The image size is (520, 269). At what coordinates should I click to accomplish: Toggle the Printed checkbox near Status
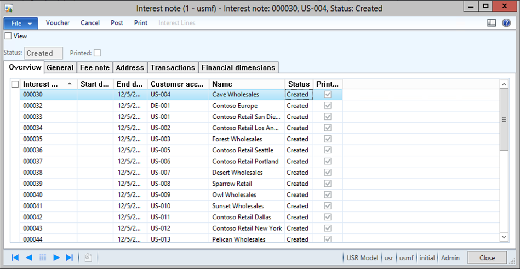pyautogui.click(x=98, y=53)
